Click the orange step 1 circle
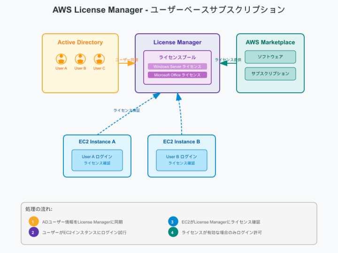Viewport: 338px width, 253px height. pyautogui.click(x=33, y=222)
